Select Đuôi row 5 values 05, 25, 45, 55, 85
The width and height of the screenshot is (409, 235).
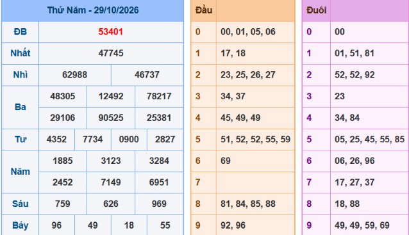369,139
